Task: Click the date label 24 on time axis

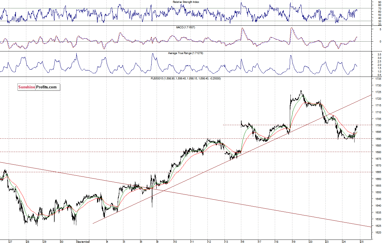Action: tap(344, 241)
